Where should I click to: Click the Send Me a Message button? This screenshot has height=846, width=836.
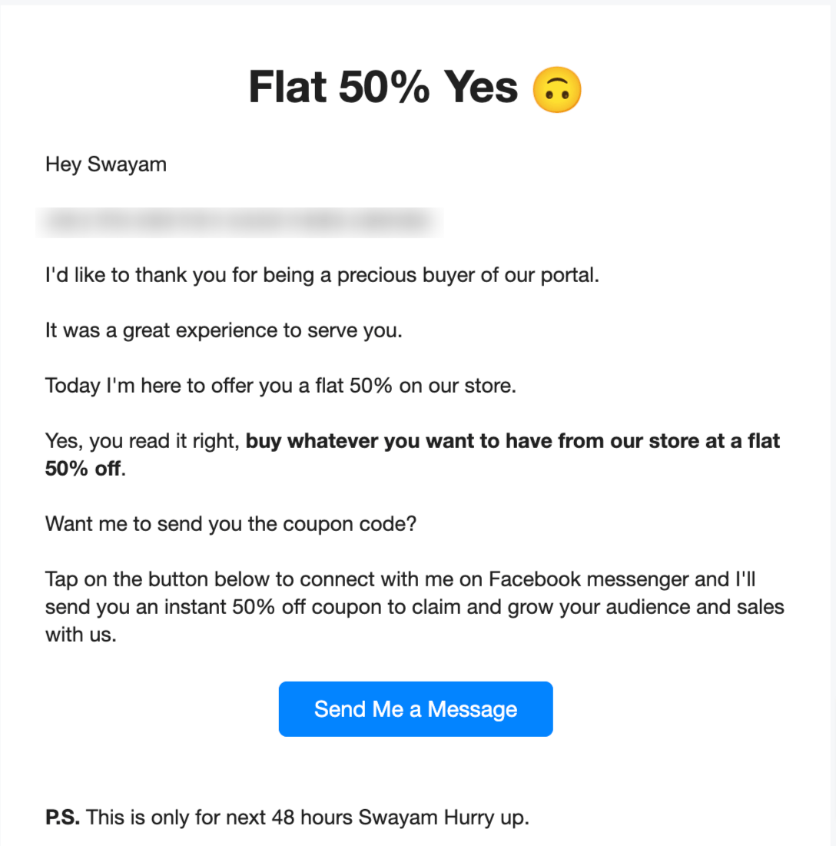coord(416,709)
